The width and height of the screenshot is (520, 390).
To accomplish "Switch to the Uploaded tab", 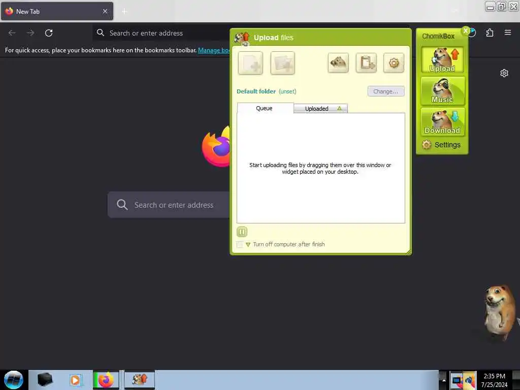I will [x=320, y=109].
